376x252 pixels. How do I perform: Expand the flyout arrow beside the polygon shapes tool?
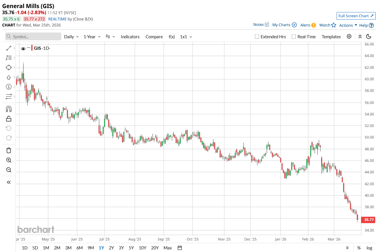click(x=14, y=68)
